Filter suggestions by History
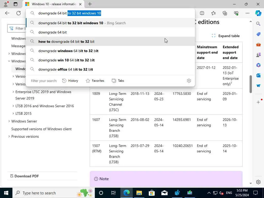Image resolution: width=264 pixels, height=198 pixels. click(x=70, y=81)
